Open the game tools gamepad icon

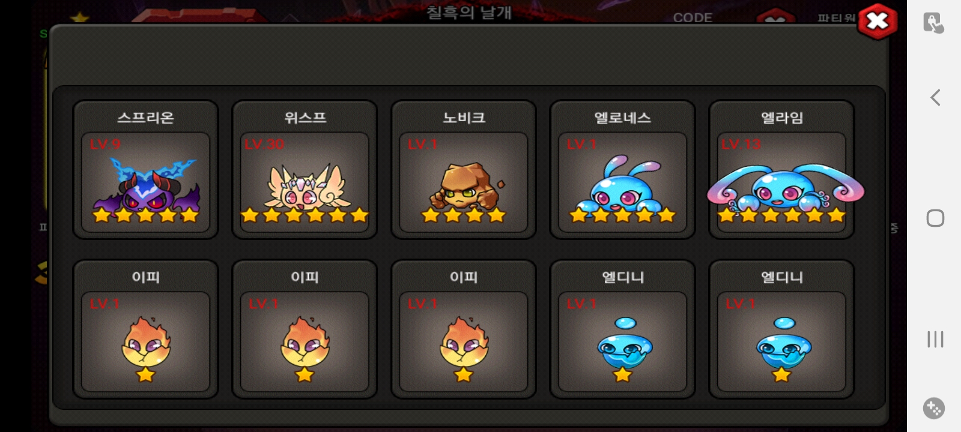click(x=934, y=409)
